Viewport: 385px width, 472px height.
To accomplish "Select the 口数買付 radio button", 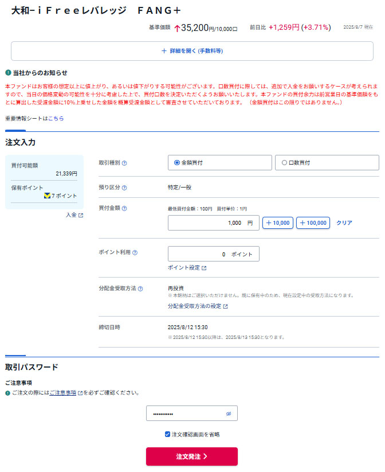I will tap(284, 163).
